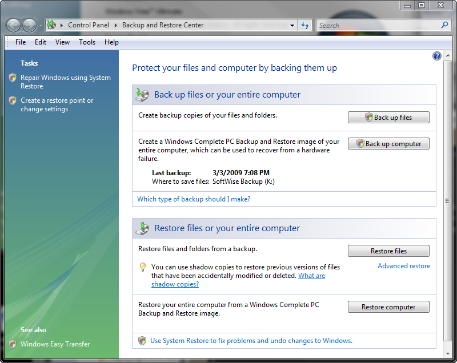The image size is (457, 363).
Task: Open Create a restore point or change settings
Action: [x=57, y=105]
